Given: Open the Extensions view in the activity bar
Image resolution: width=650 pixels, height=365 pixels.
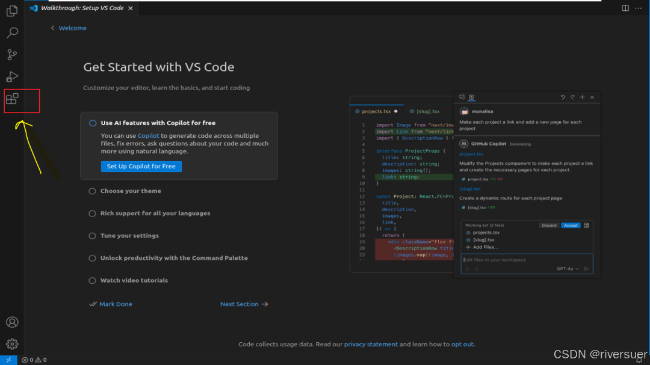Looking at the screenshot, I should [12, 99].
